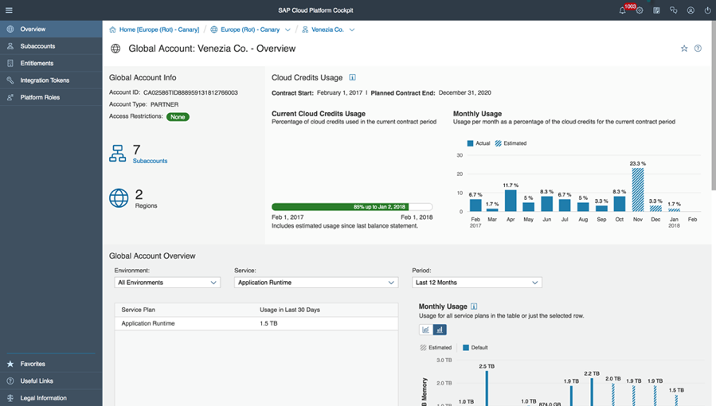716x406 pixels.
Task: Open the Service dropdown
Action: tap(316, 283)
